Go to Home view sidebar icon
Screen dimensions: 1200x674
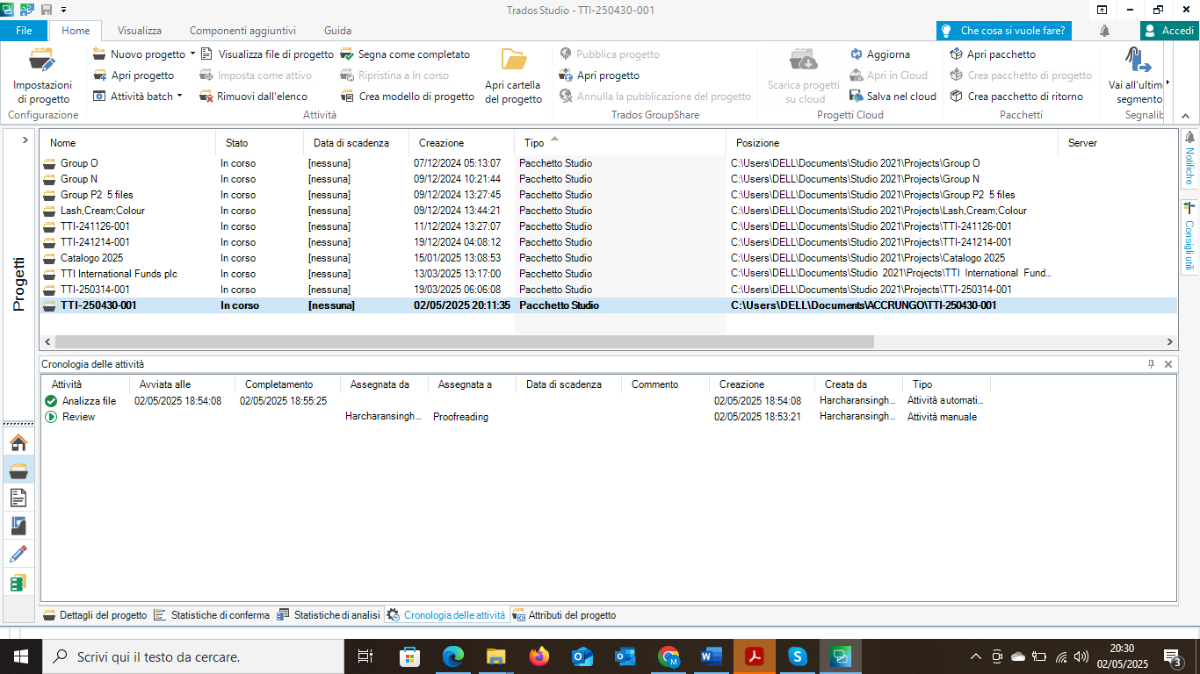pyautogui.click(x=18, y=442)
